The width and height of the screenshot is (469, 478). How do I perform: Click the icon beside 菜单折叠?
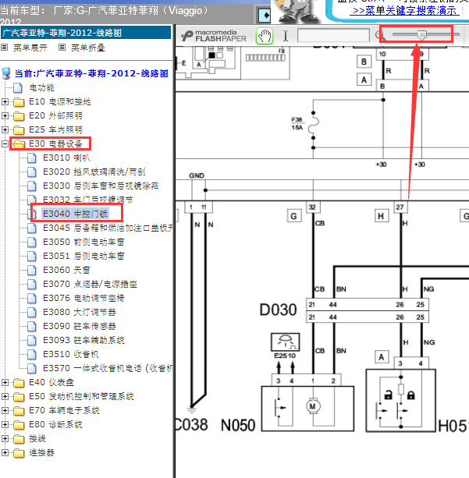(x=62, y=48)
